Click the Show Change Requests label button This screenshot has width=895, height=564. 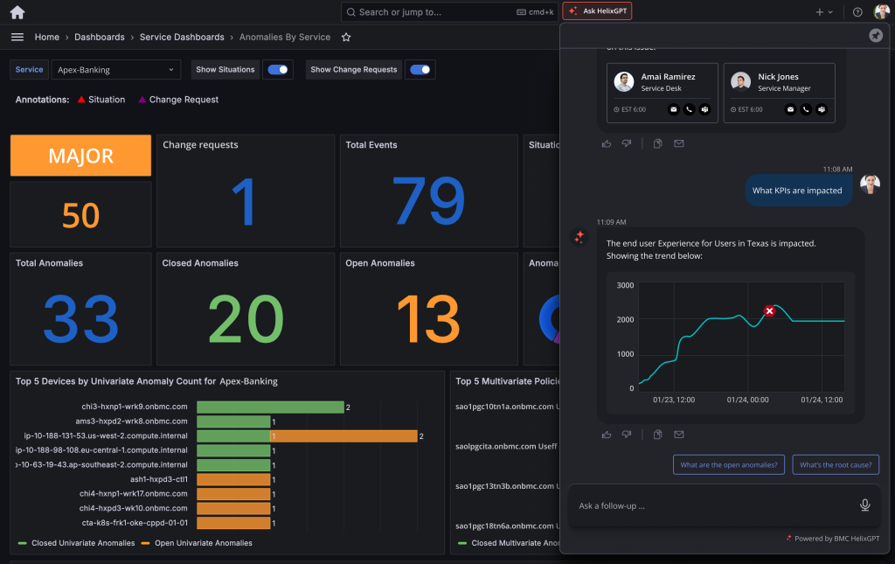[353, 70]
